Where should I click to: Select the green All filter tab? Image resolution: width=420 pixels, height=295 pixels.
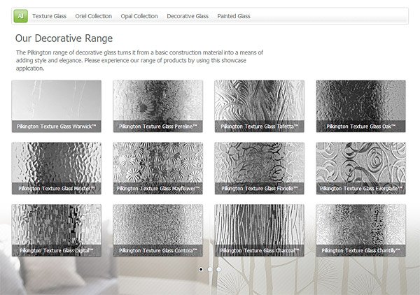(20, 16)
